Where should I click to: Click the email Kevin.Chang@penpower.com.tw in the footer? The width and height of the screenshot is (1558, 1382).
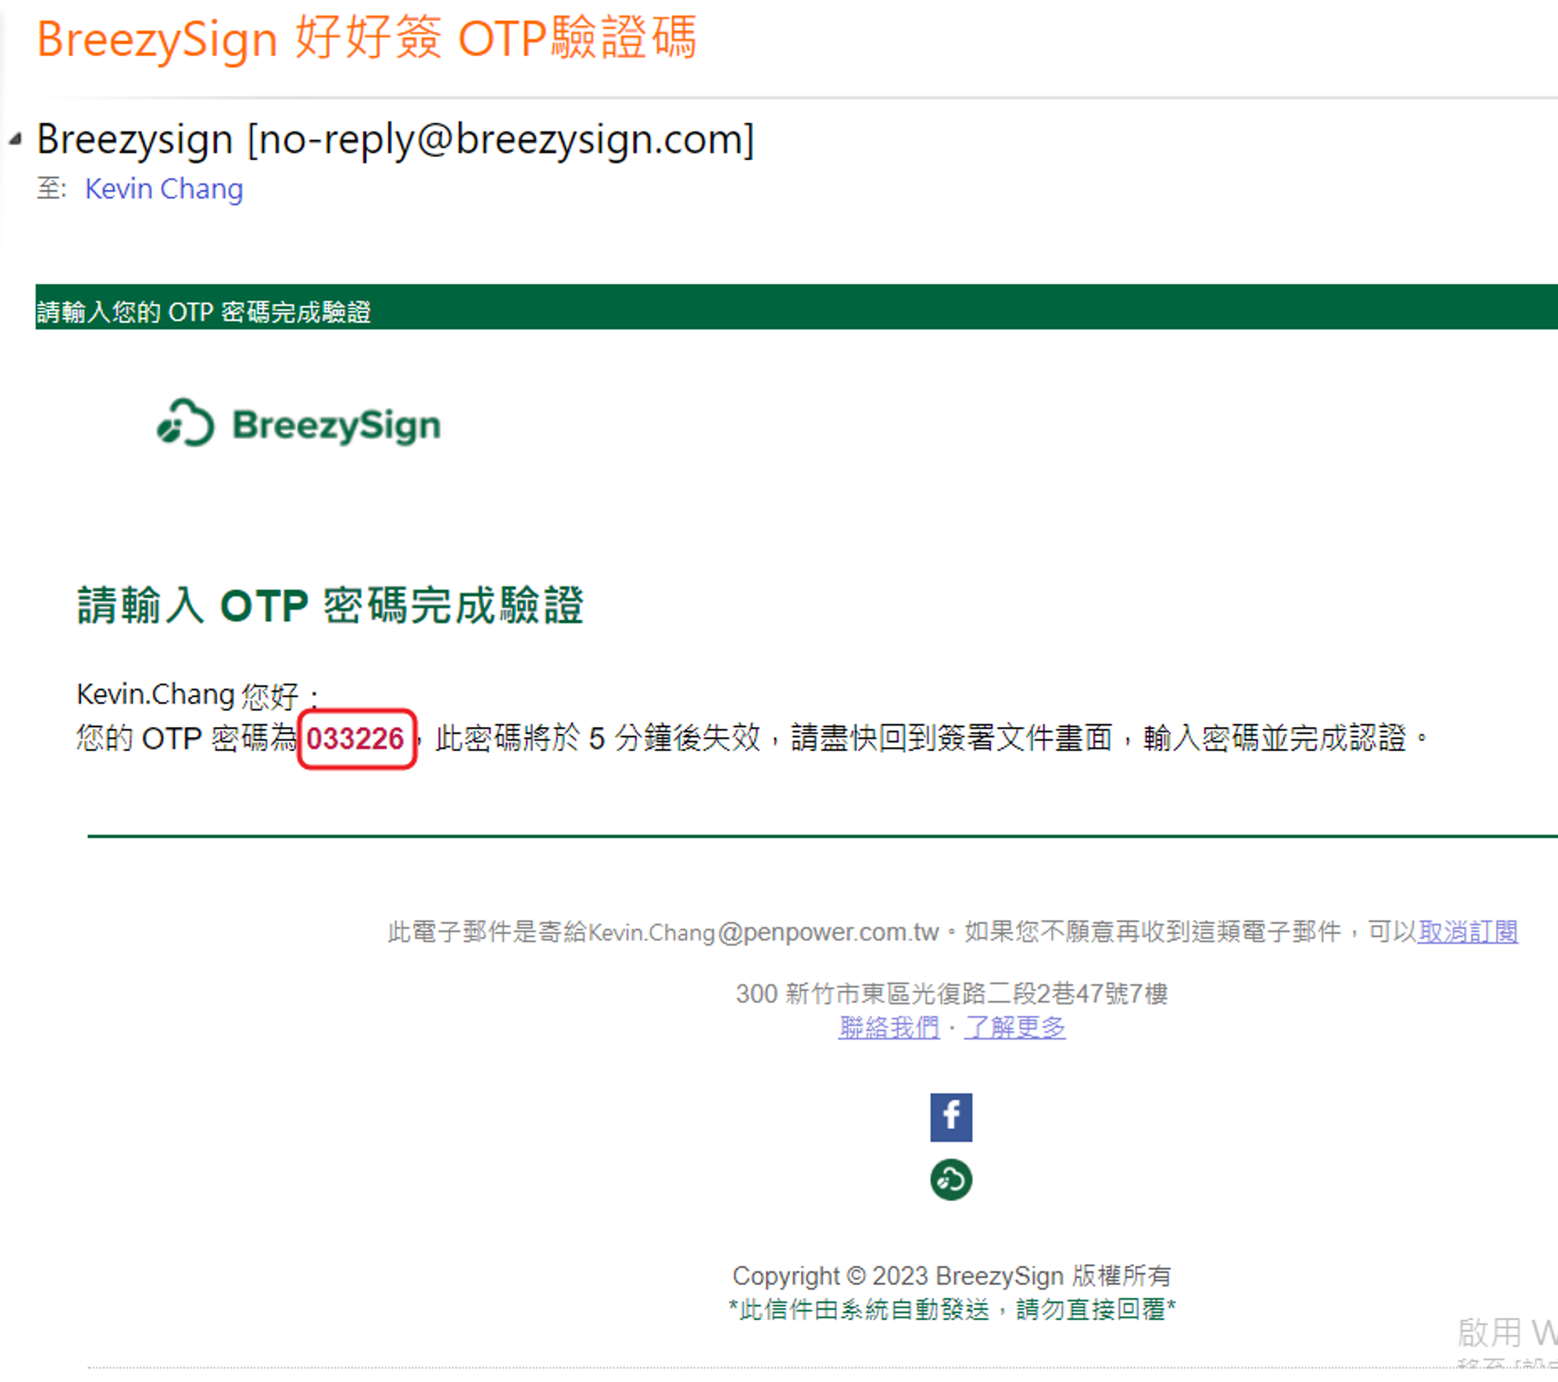[763, 931]
